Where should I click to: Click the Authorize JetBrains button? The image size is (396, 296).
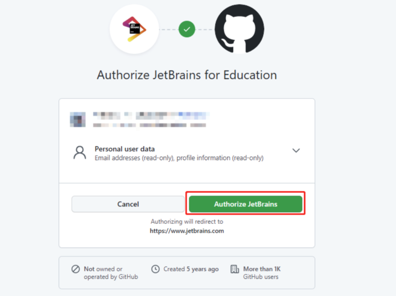pyautogui.click(x=246, y=204)
